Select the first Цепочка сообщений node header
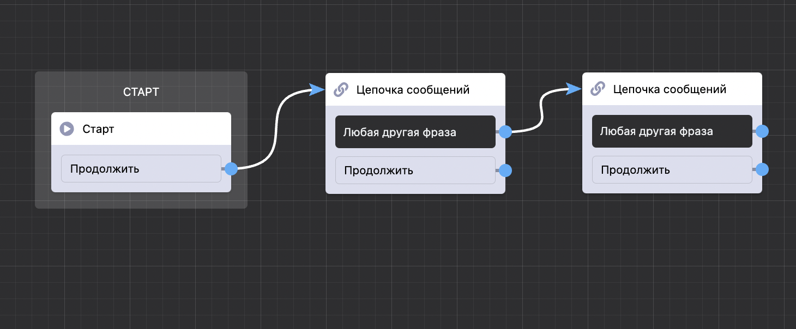 [413, 89]
